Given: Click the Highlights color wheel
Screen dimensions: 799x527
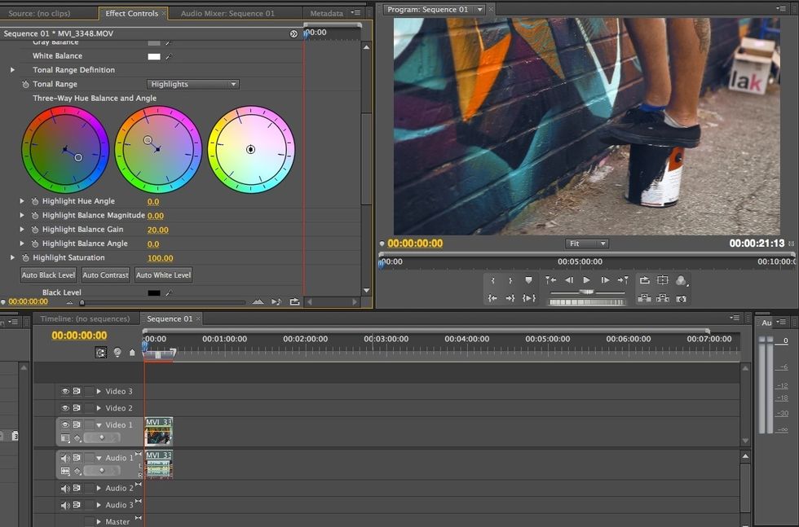Looking at the screenshot, I should (251, 149).
